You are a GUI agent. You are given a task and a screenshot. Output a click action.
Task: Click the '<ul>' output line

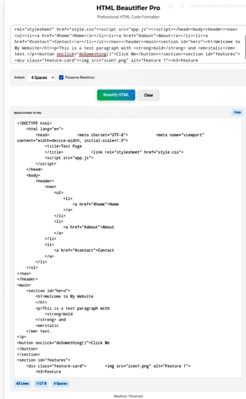coord(58,192)
